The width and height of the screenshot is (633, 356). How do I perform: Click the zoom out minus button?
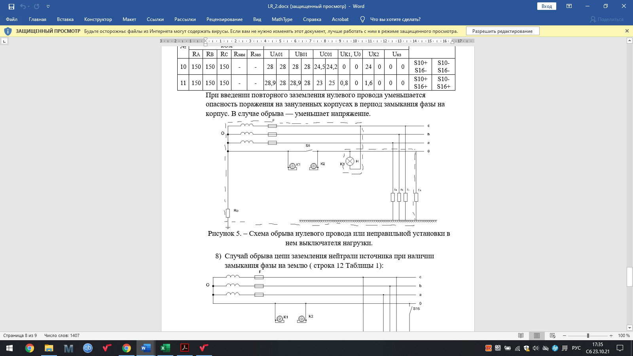pos(565,335)
